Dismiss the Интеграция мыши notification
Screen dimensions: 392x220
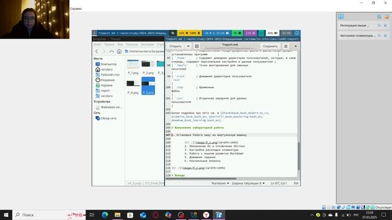385,26
